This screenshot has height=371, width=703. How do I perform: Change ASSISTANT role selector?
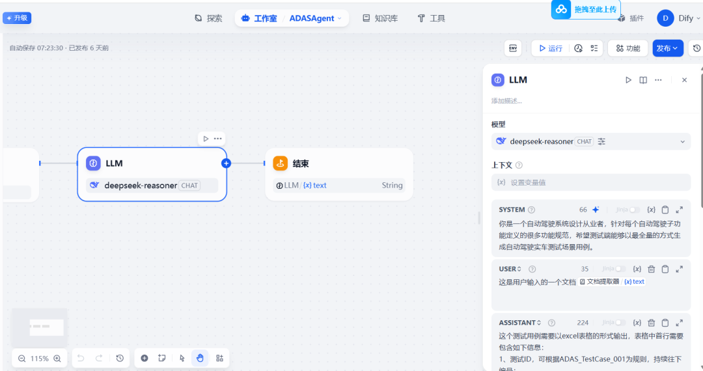(520, 323)
